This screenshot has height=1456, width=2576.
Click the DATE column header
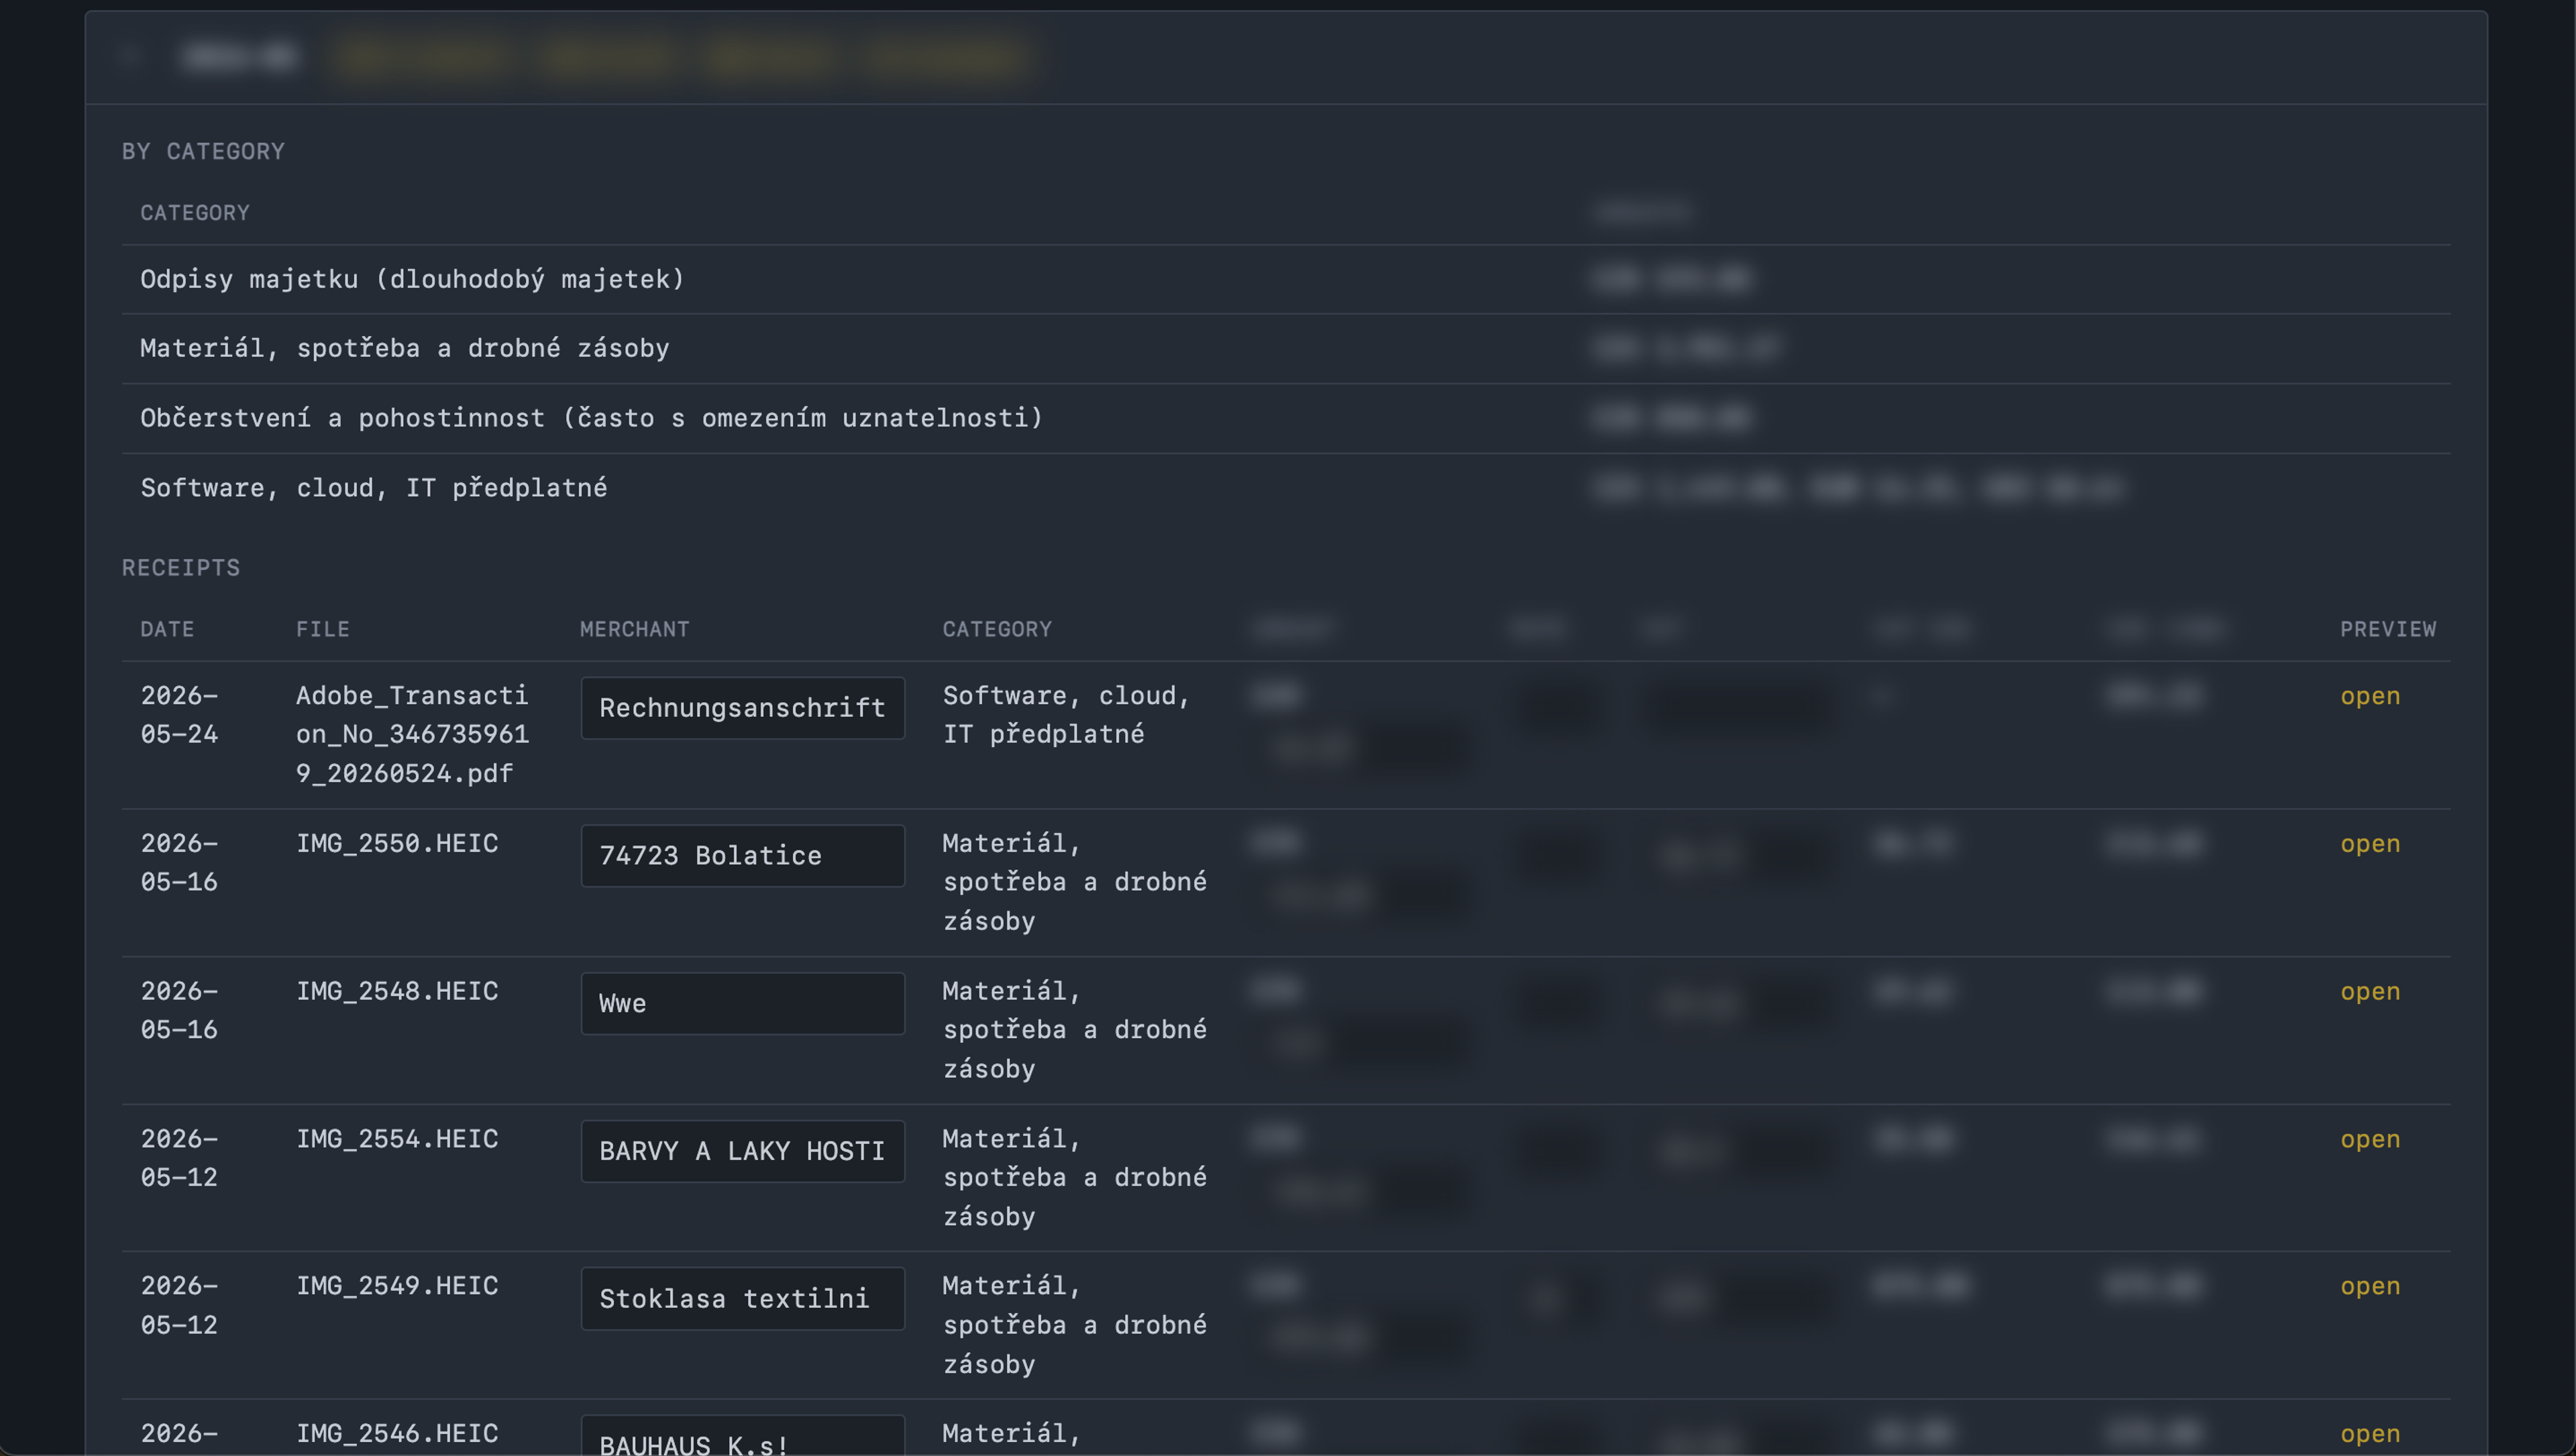click(167, 630)
